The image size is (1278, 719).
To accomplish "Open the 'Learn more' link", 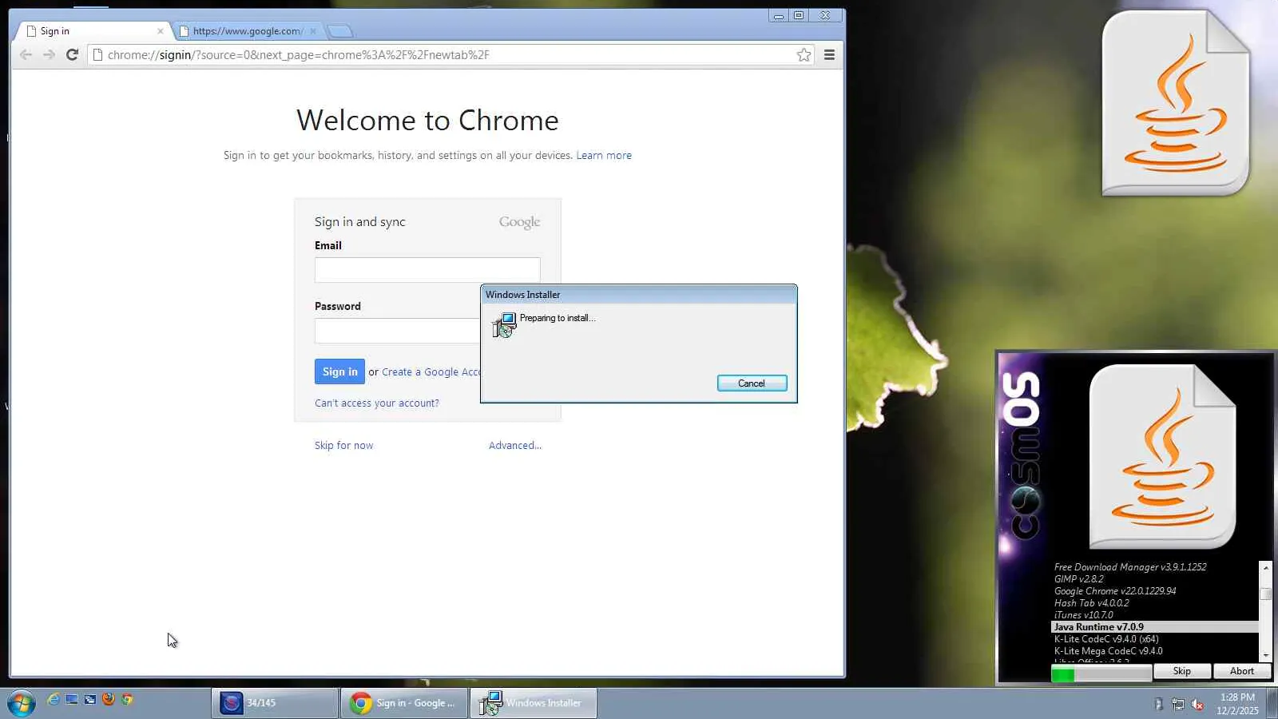I will [x=604, y=156].
